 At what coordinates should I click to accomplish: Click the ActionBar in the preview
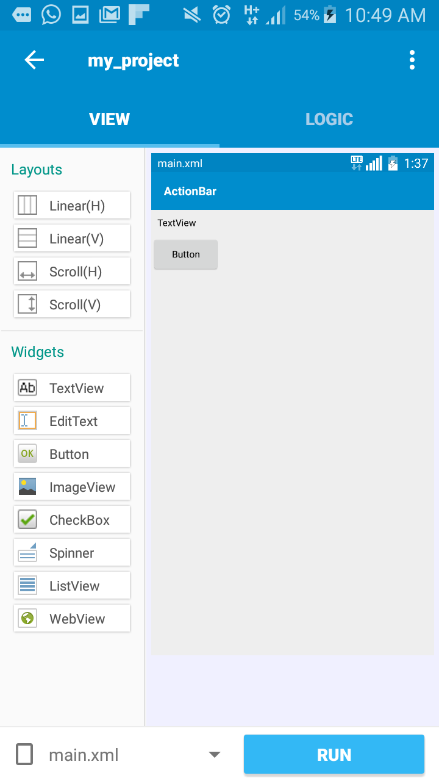293,191
